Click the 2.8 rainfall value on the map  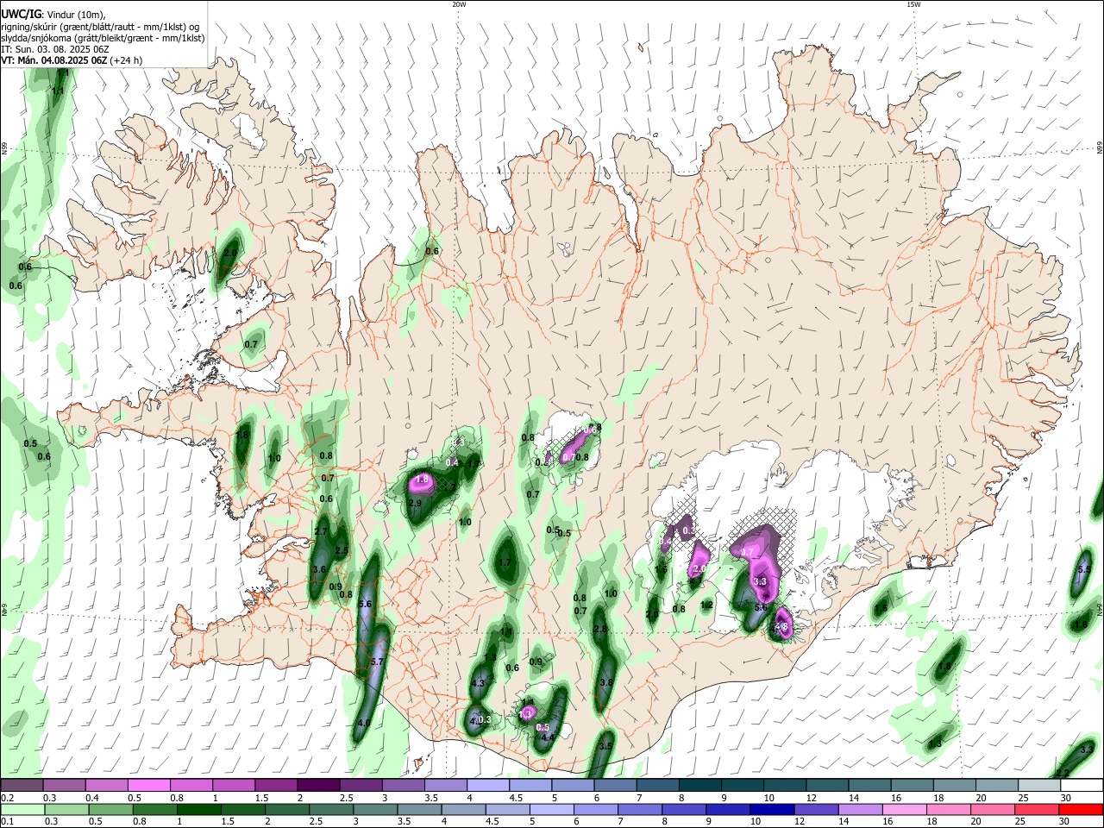click(600, 629)
